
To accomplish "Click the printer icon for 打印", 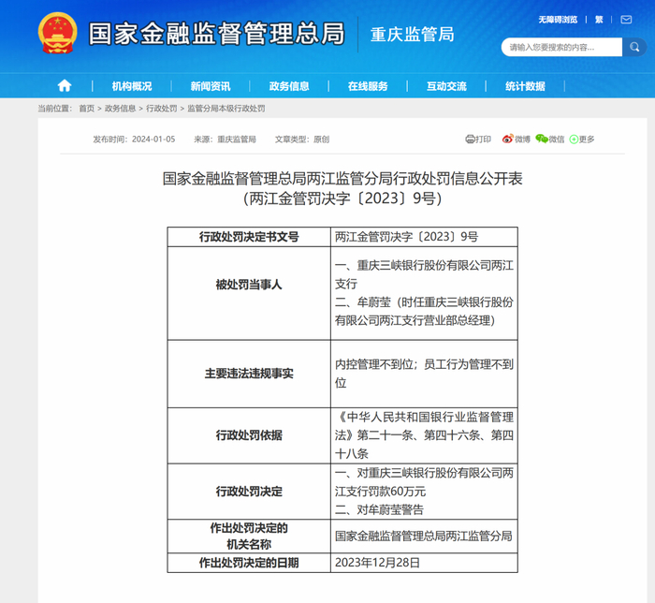I will coord(470,140).
